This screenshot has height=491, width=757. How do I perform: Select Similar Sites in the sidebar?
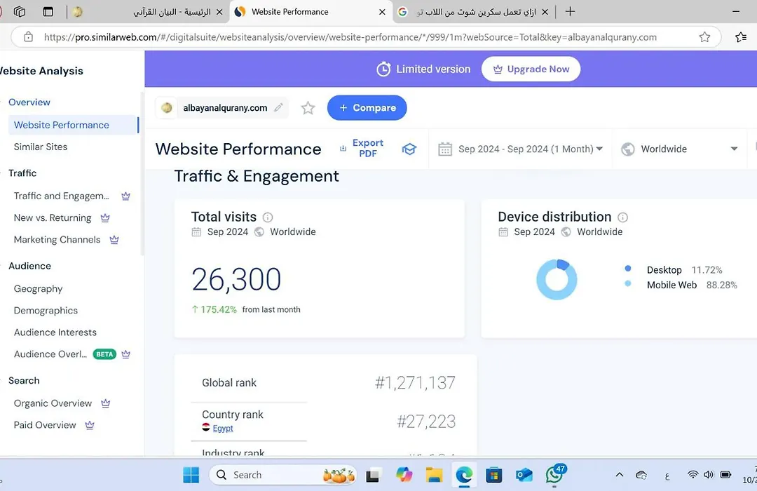(x=41, y=147)
